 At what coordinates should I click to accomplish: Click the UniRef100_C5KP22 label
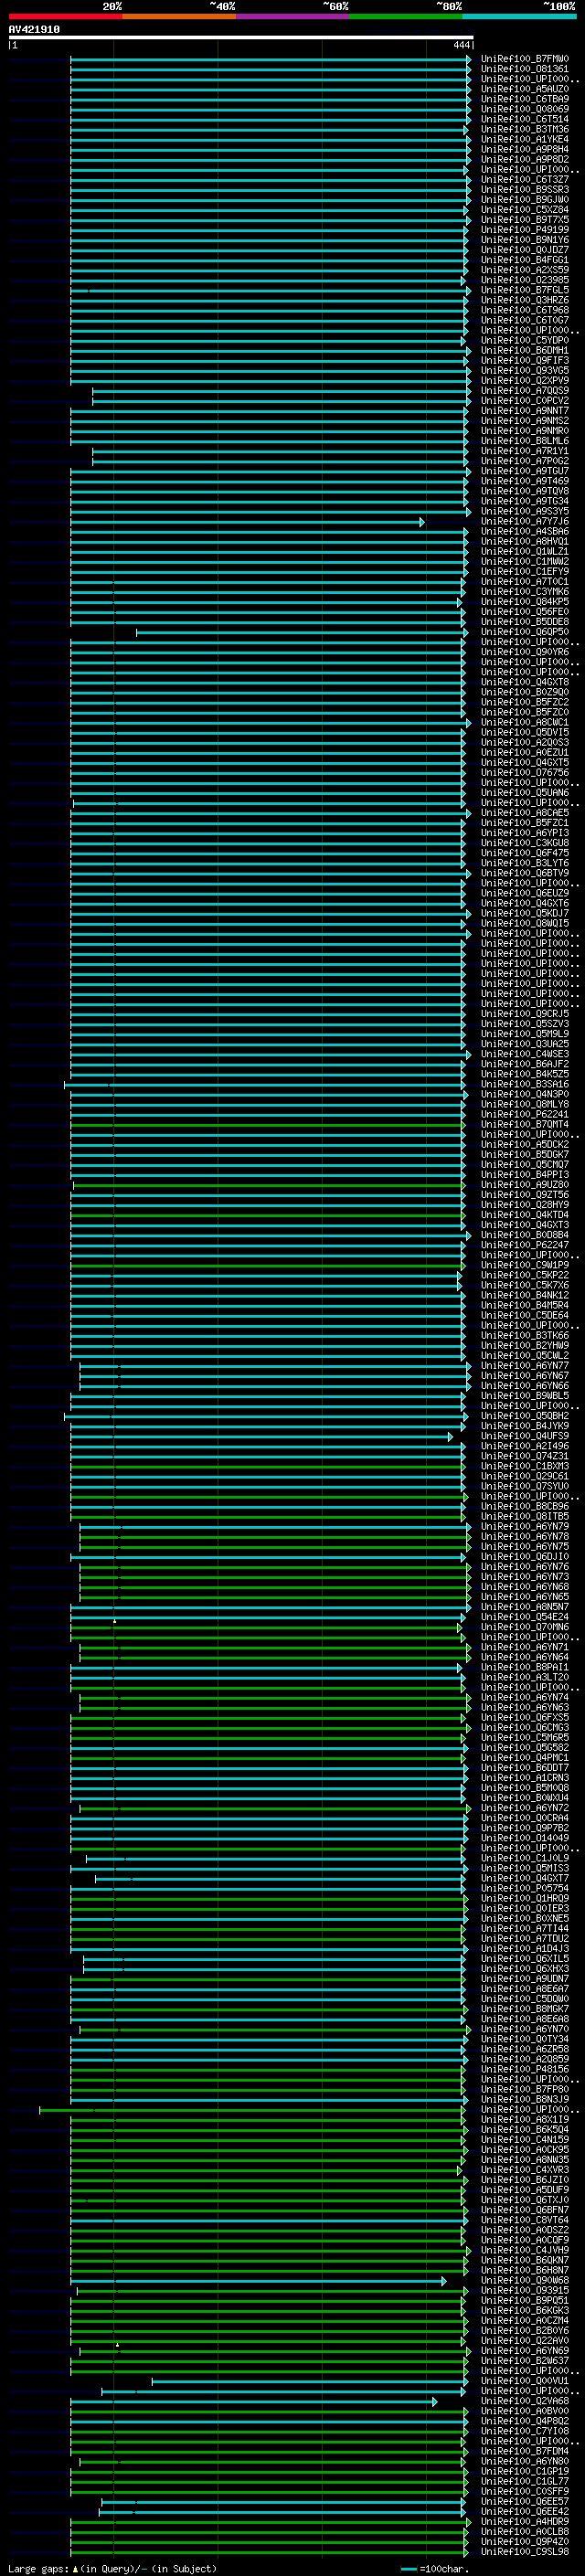pos(525,1276)
